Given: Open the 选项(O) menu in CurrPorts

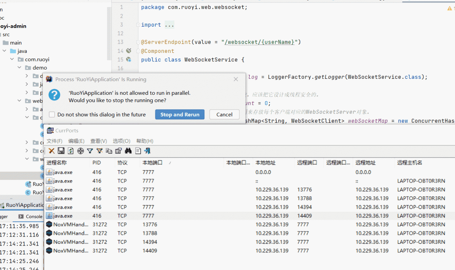Looking at the screenshot, I should coord(121,141).
